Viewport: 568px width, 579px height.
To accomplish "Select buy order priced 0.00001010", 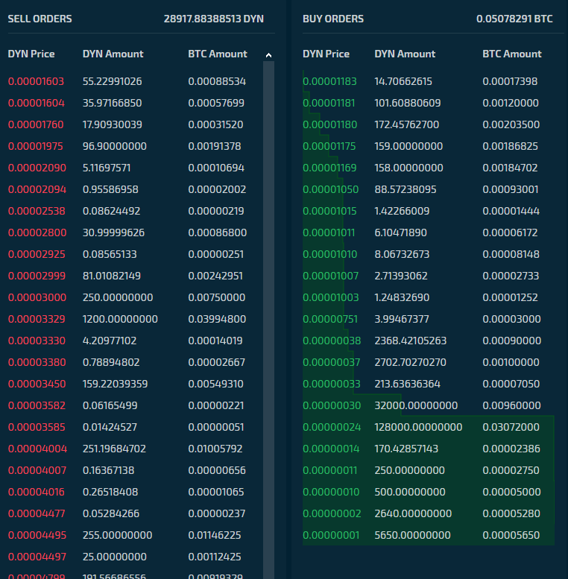I will click(x=429, y=254).
